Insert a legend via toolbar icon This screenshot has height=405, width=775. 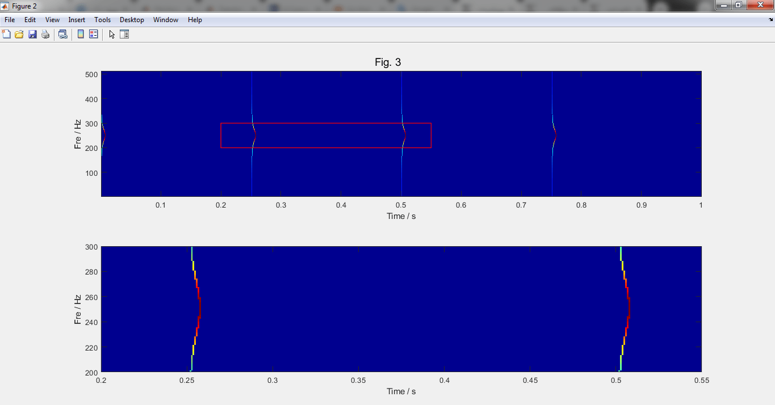pyautogui.click(x=94, y=34)
